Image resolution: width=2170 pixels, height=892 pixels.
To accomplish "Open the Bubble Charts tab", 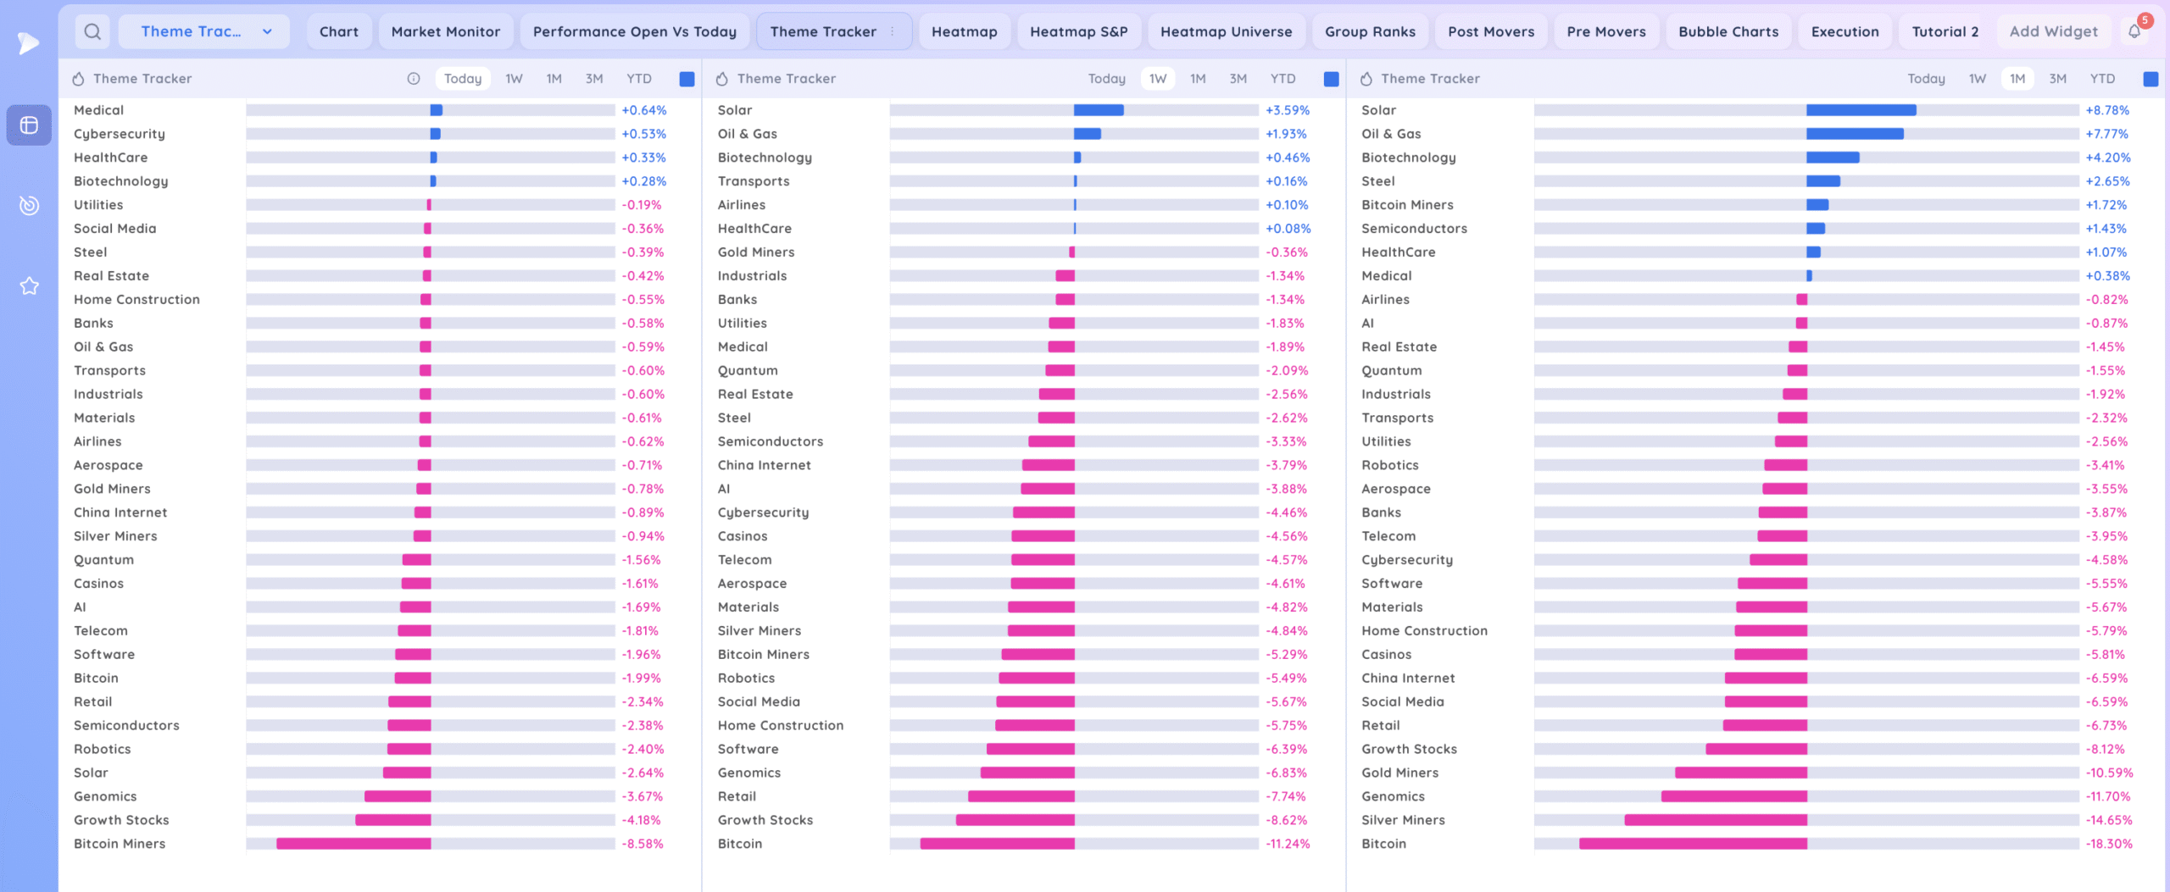I will [1728, 32].
